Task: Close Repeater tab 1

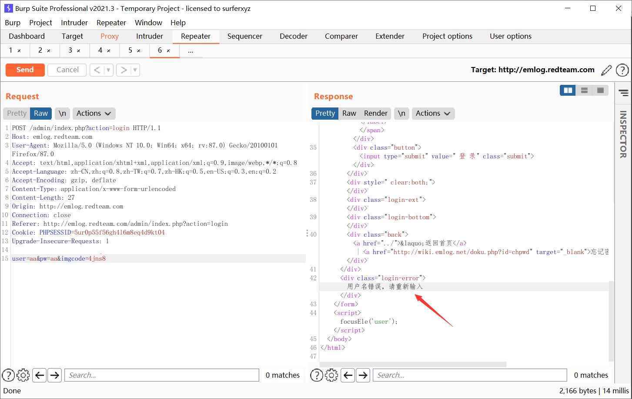Action: coord(19,51)
